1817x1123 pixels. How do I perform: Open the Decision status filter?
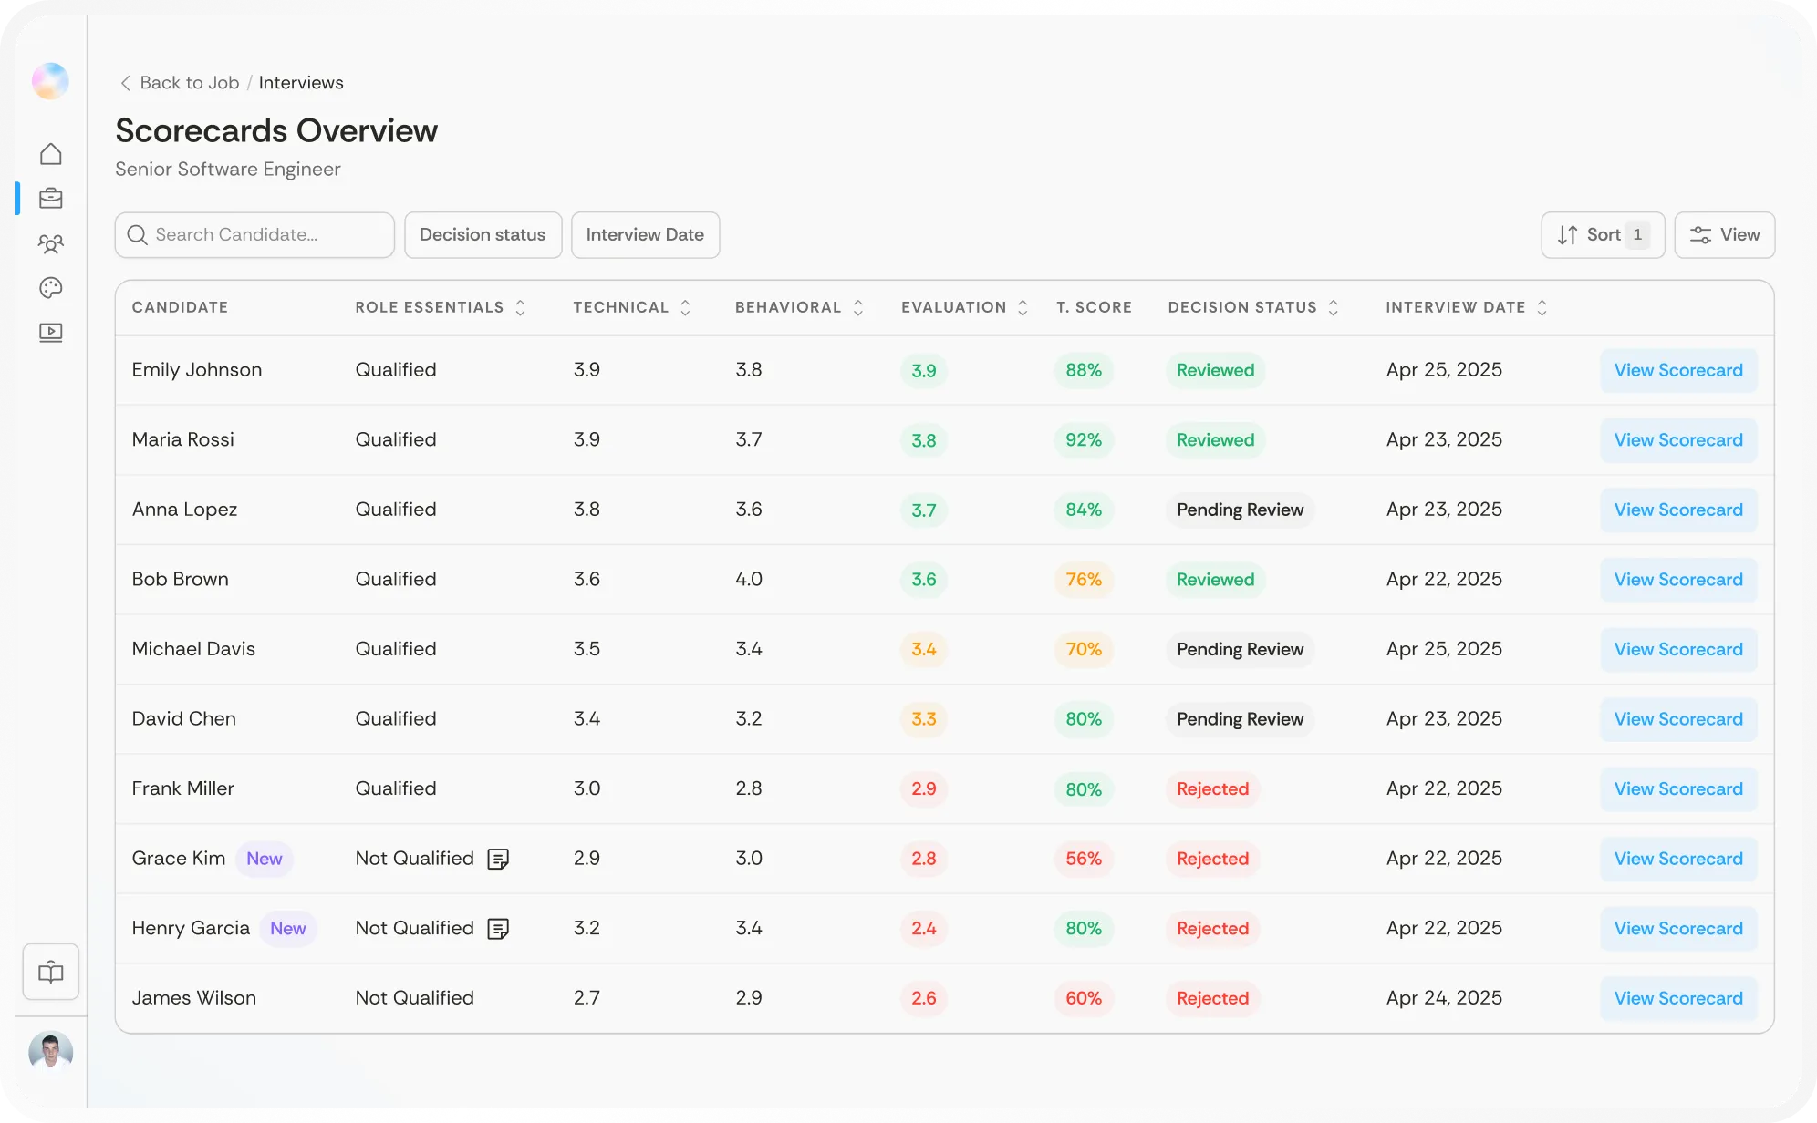[x=483, y=234]
